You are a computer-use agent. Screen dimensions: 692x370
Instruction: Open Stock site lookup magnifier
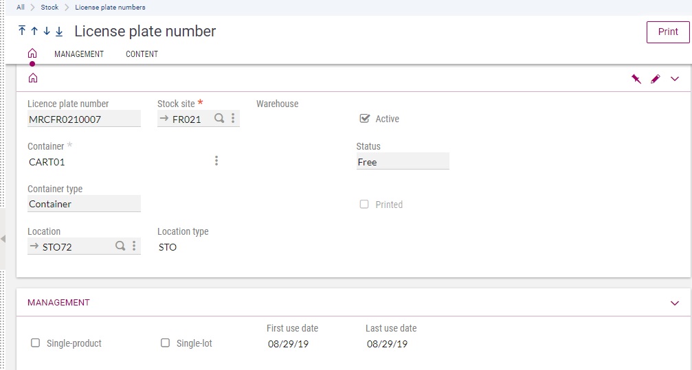click(x=219, y=118)
